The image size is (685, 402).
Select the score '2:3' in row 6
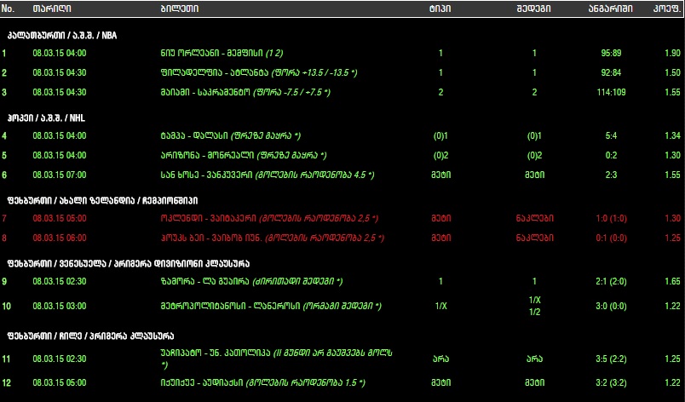tap(611, 175)
